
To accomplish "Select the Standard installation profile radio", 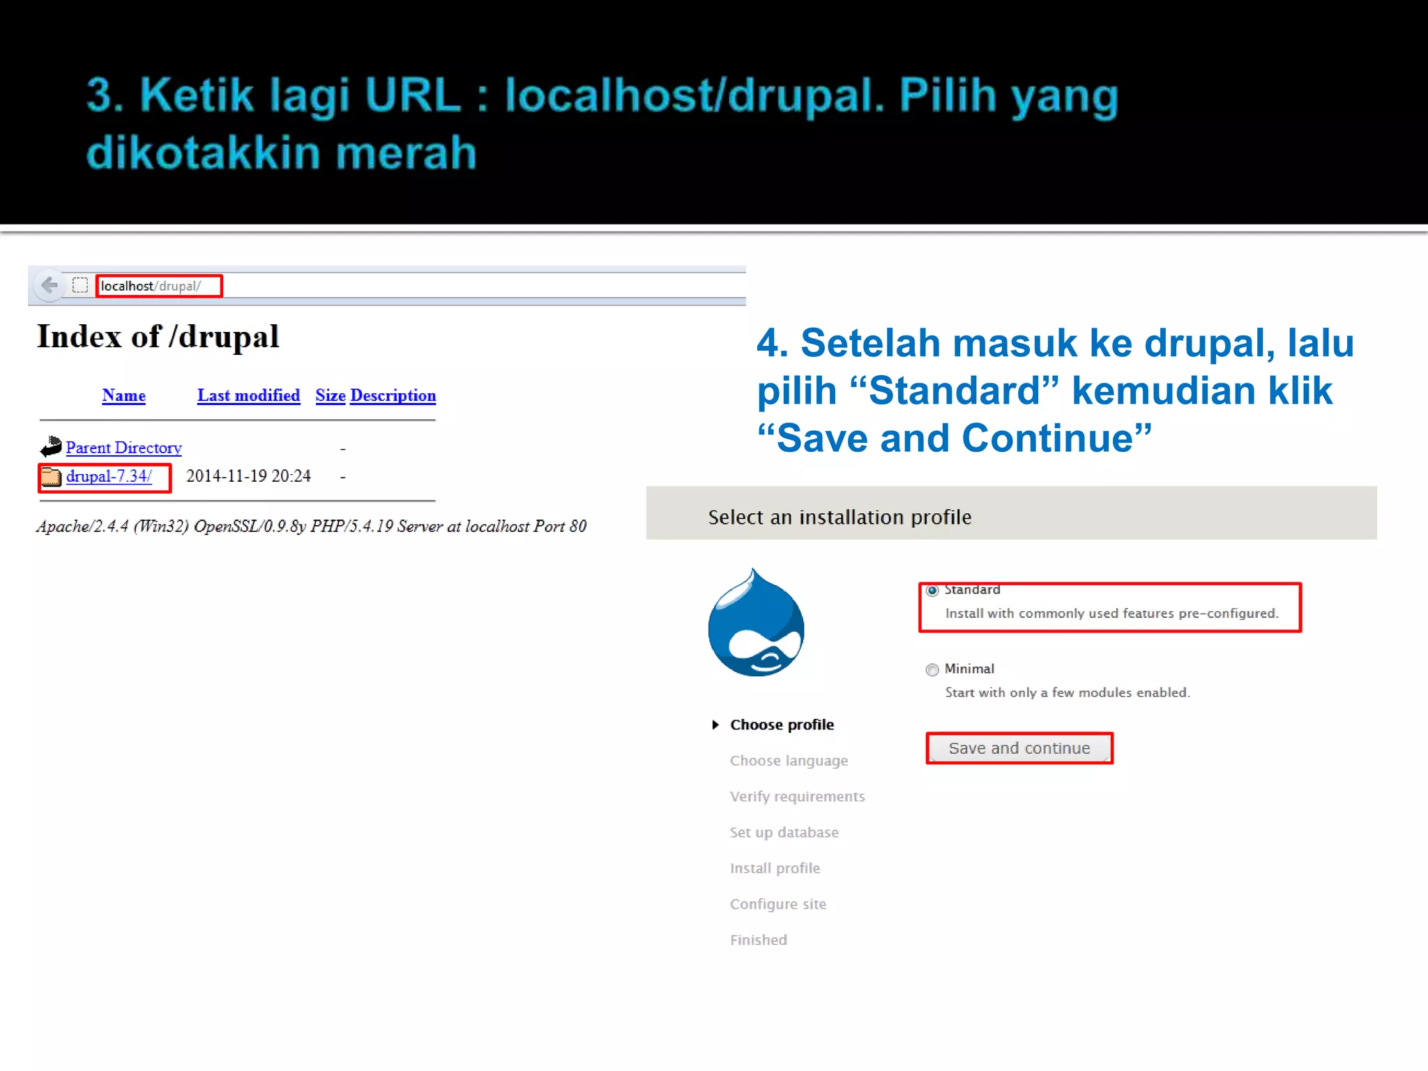I will 932,591.
